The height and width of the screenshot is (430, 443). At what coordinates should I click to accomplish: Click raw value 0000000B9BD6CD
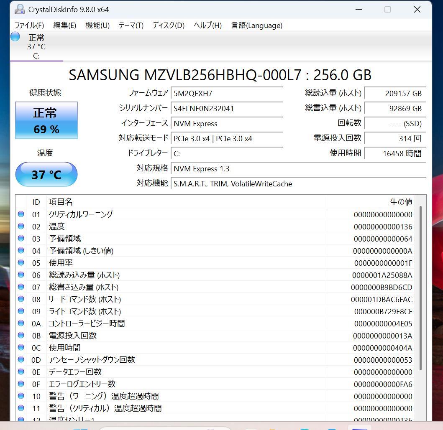382,288
